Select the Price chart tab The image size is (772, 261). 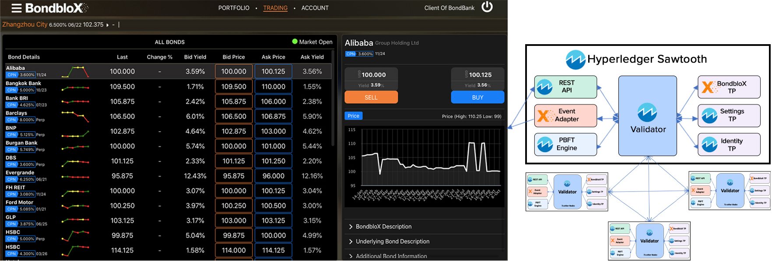[354, 116]
